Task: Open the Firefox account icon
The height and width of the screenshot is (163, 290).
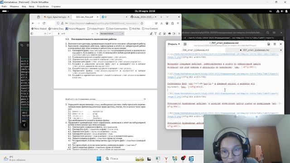Action: point(167,23)
